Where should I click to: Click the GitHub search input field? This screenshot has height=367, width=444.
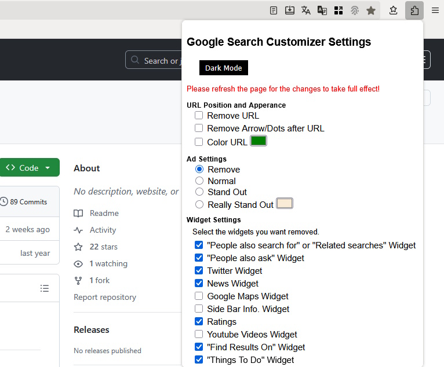pos(154,60)
